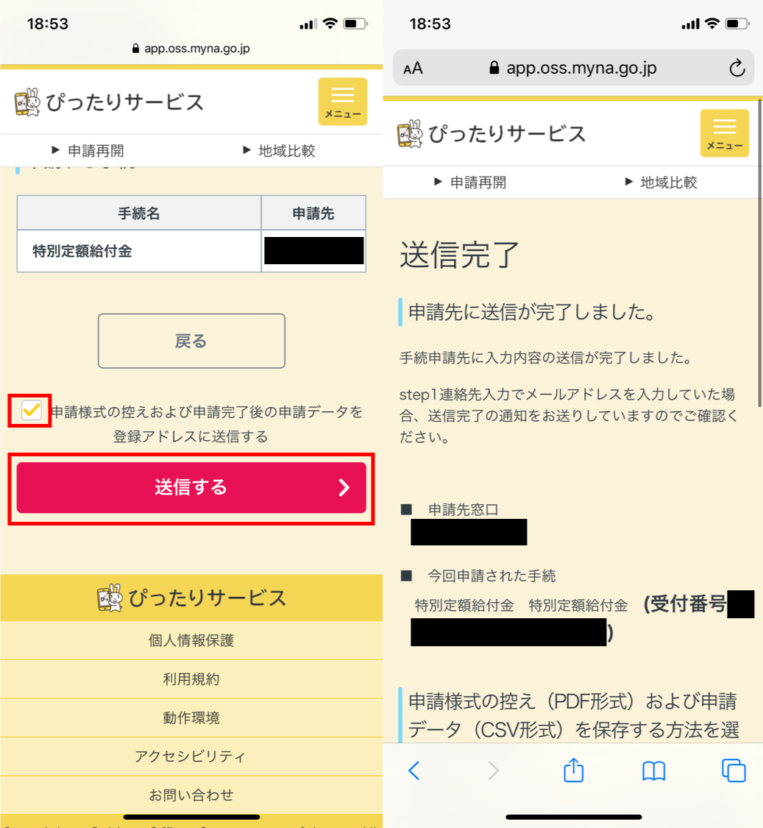Tap the AA text size icon
The image size is (763, 828).
413,68
